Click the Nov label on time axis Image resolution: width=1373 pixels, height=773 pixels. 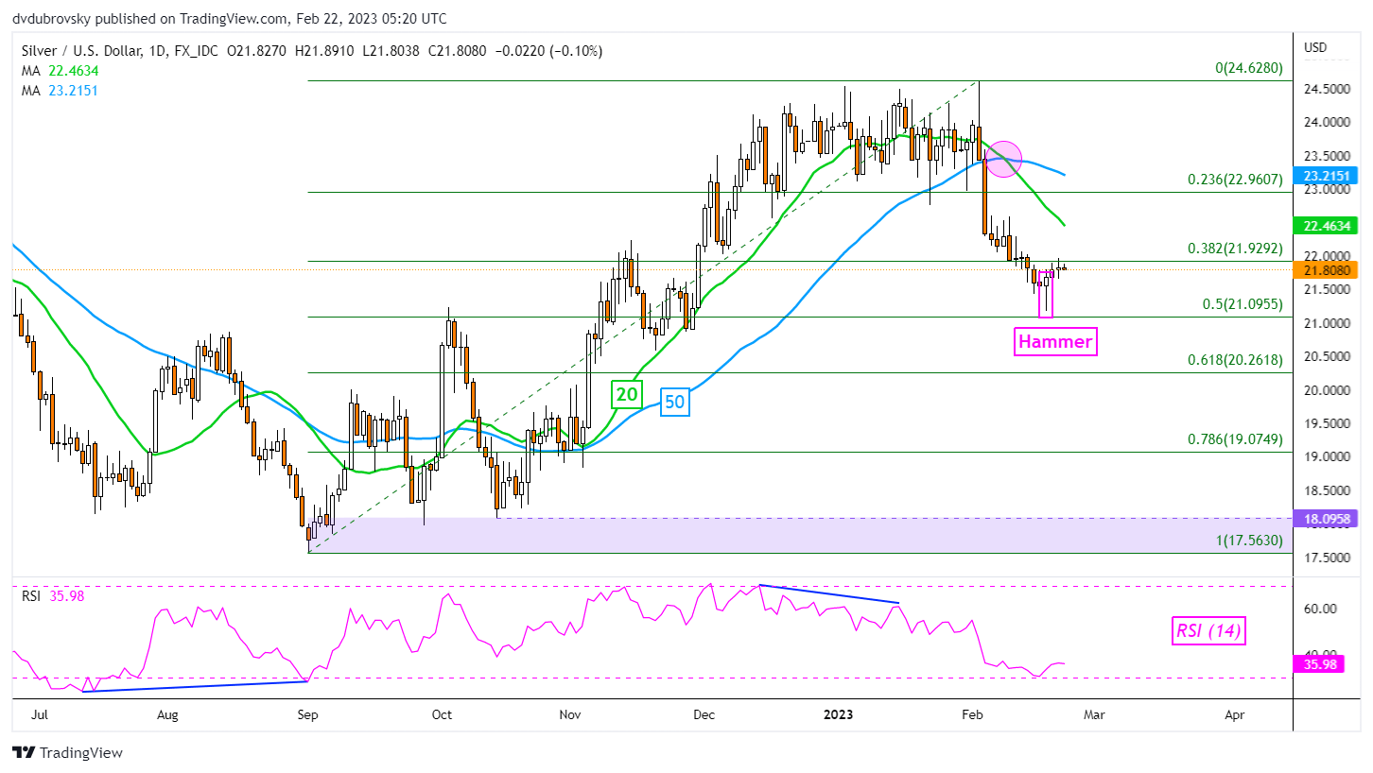[571, 715]
